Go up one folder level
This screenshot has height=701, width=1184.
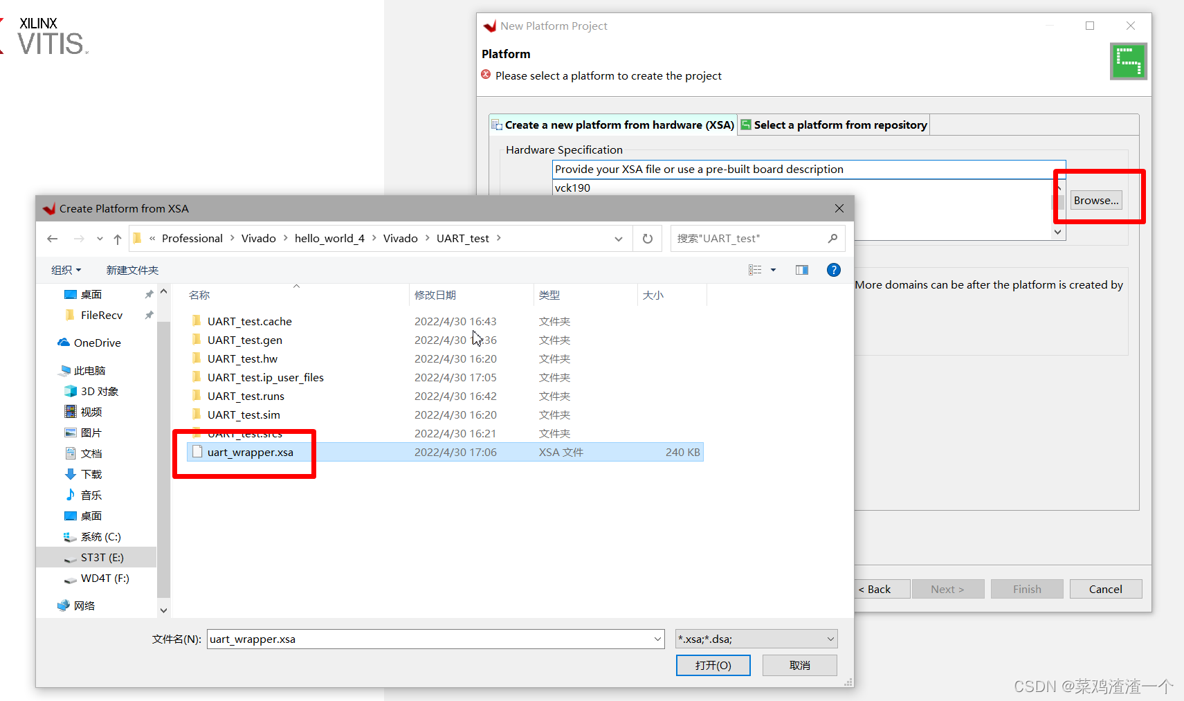coord(118,239)
